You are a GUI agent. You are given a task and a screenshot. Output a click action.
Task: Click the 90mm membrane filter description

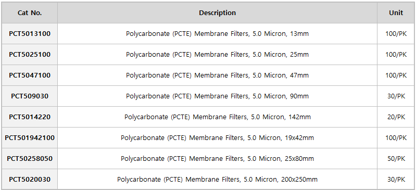217,96
